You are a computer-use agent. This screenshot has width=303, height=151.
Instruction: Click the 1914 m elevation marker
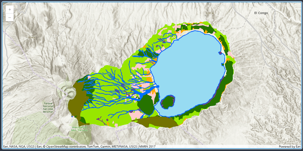tap(31, 38)
